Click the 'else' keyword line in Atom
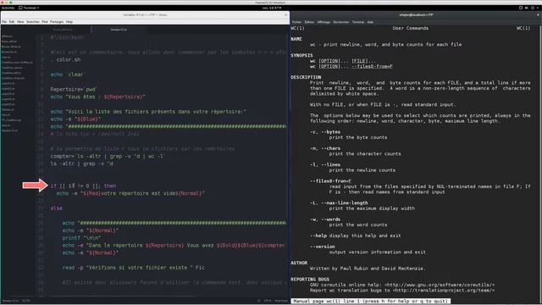 pyautogui.click(x=57, y=208)
